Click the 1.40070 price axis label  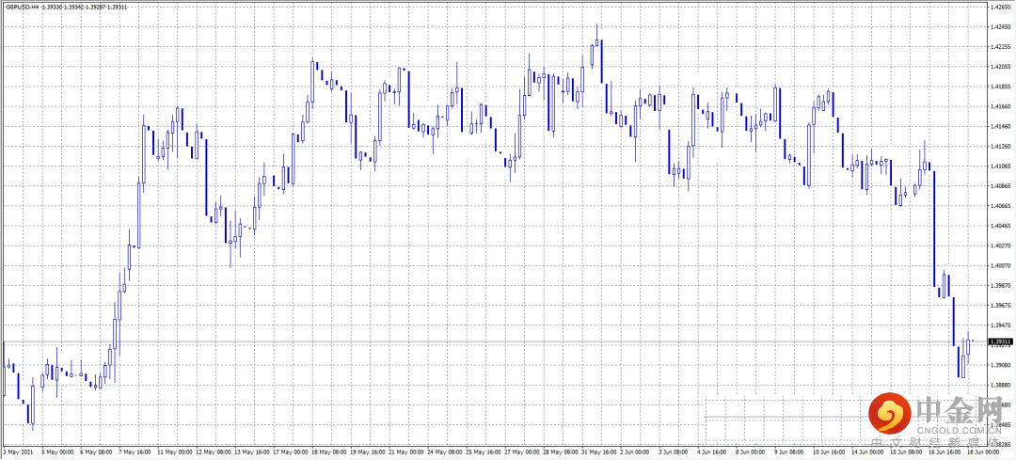[x=998, y=265]
